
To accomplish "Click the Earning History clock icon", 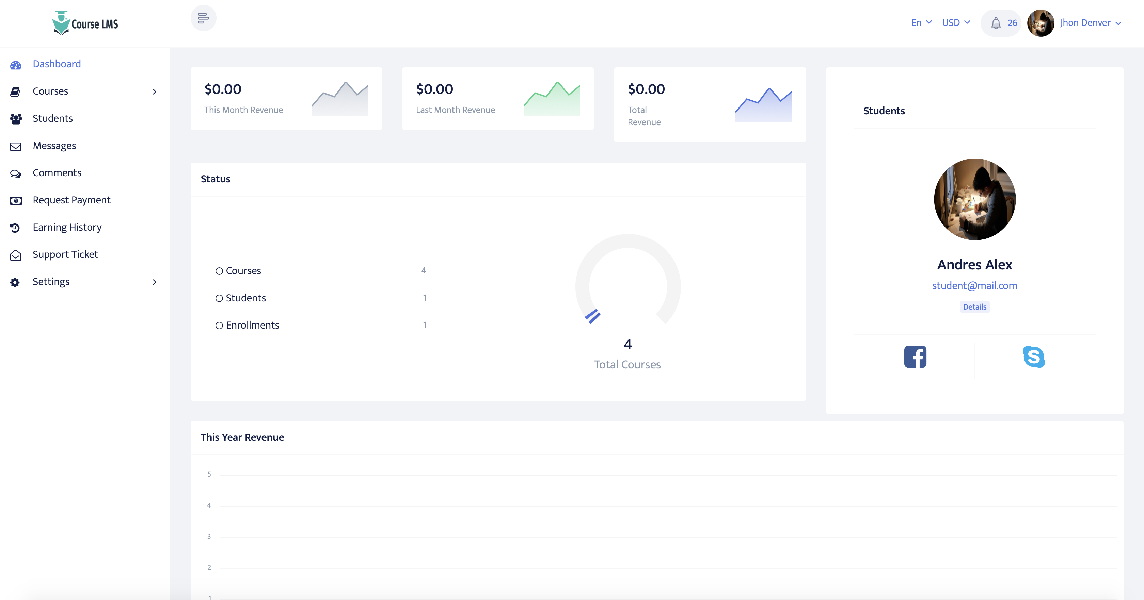I will (x=15, y=228).
